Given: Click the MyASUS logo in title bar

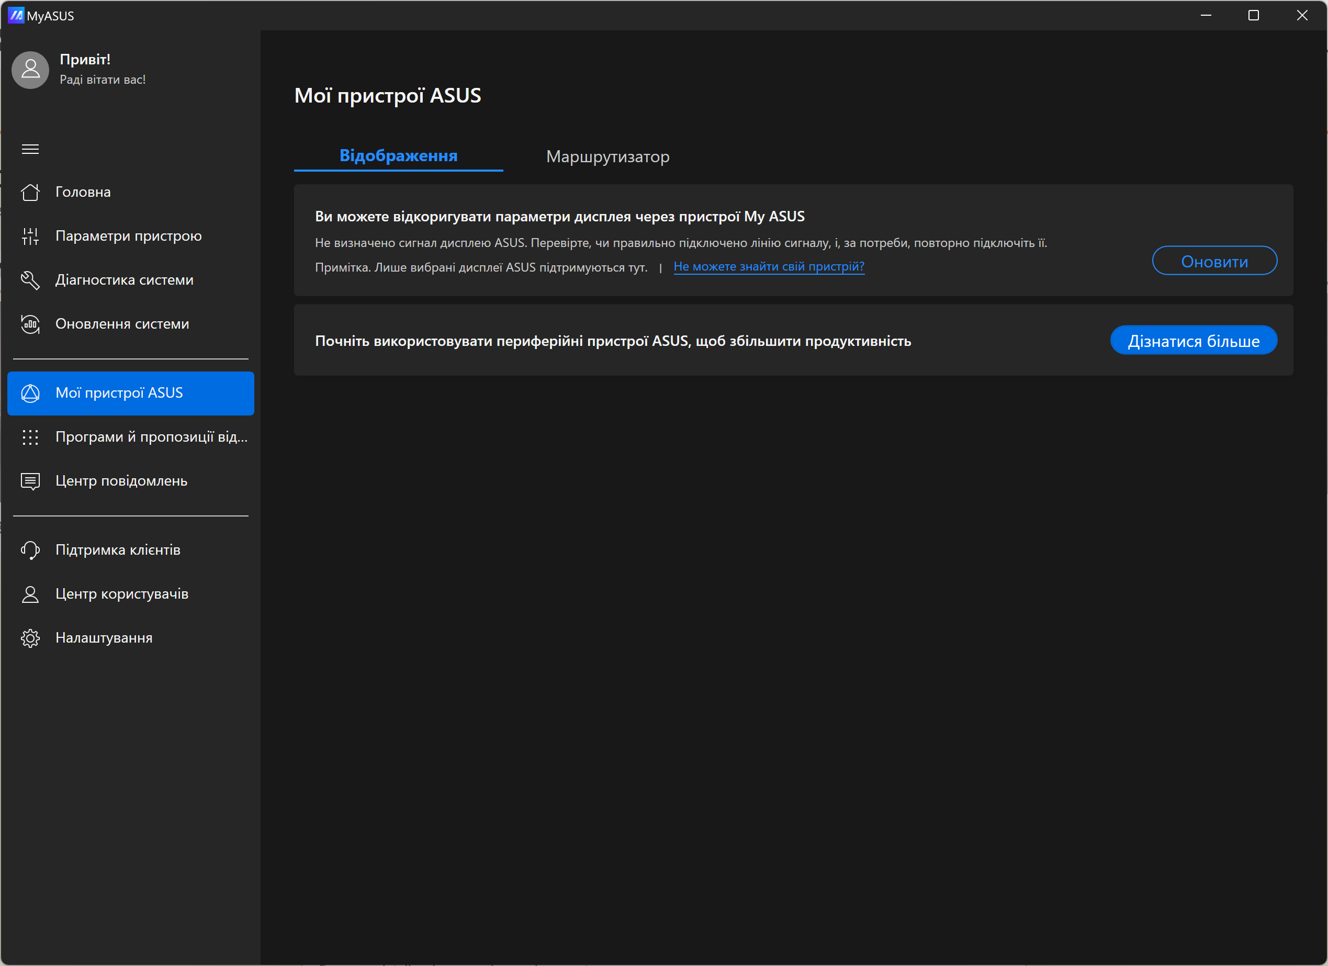Looking at the screenshot, I should pyautogui.click(x=16, y=15).
